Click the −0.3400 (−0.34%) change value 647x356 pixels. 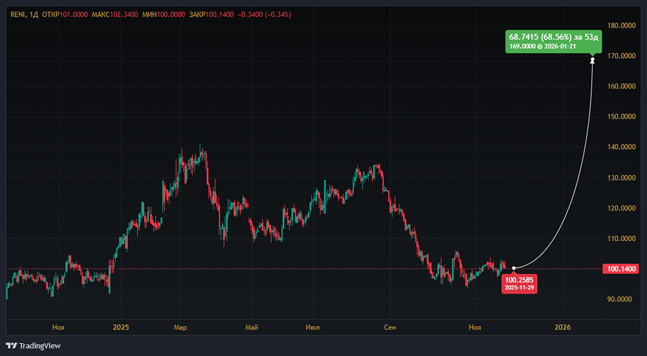pyautogui.click(x=265, y=14)
